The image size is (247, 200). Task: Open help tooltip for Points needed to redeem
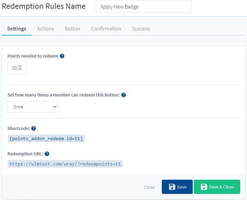[x=62, y=56]
